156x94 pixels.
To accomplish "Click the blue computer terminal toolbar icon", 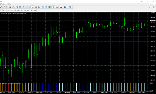I will (x=13, y=7).
